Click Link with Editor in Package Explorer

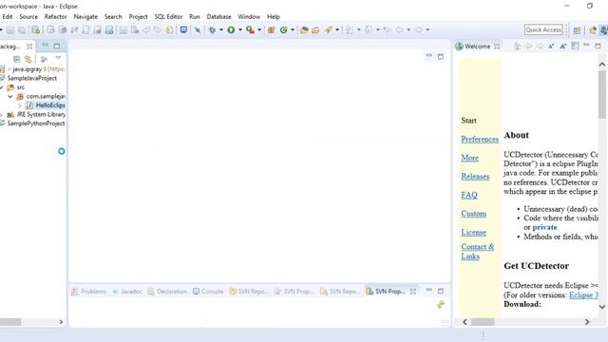tap(28, 59)
